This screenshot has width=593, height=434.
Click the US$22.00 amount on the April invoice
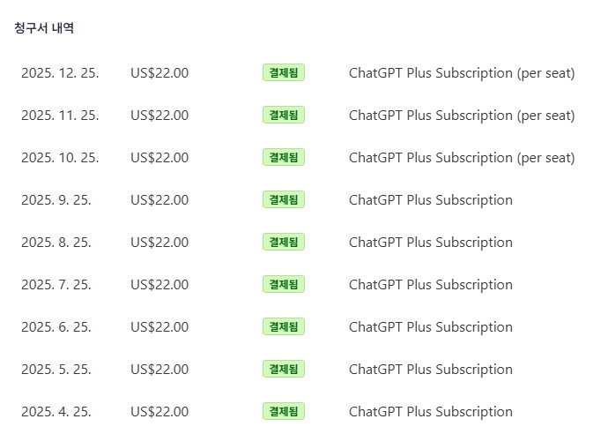coord(159,412)
